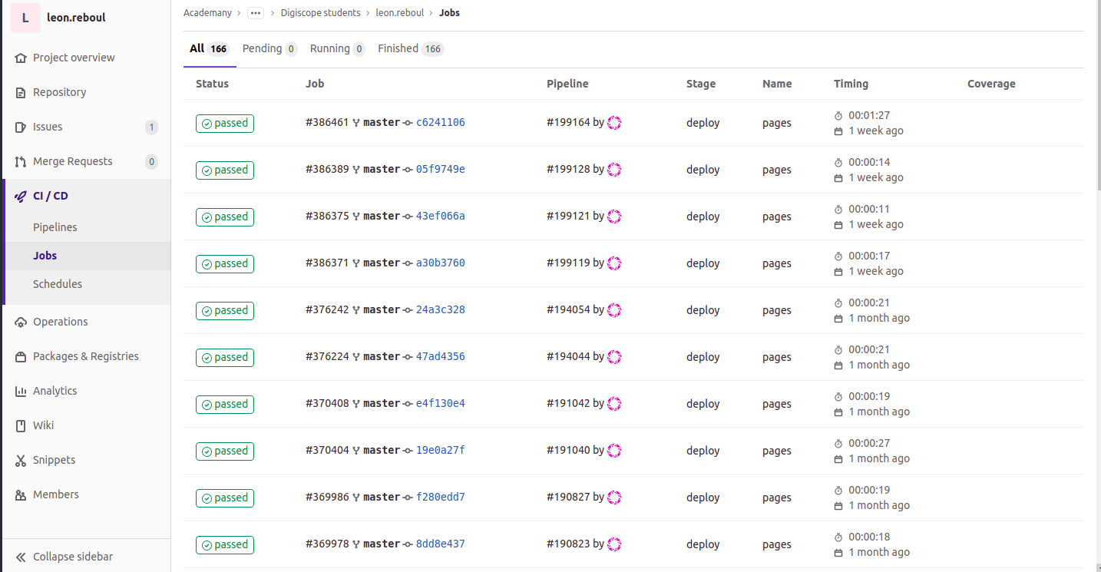
Task: Open commit link c6241106
Action: 440,123
